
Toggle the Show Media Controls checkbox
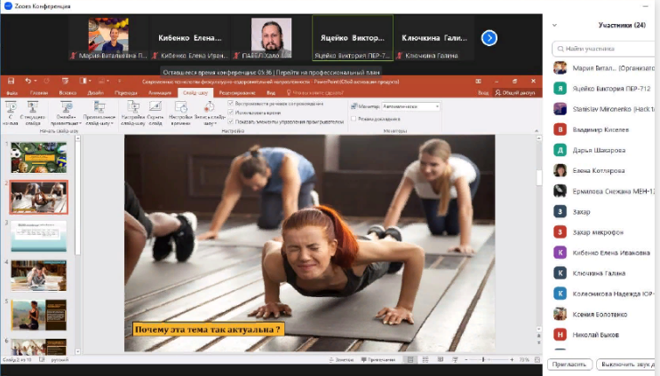coord(231,120)
